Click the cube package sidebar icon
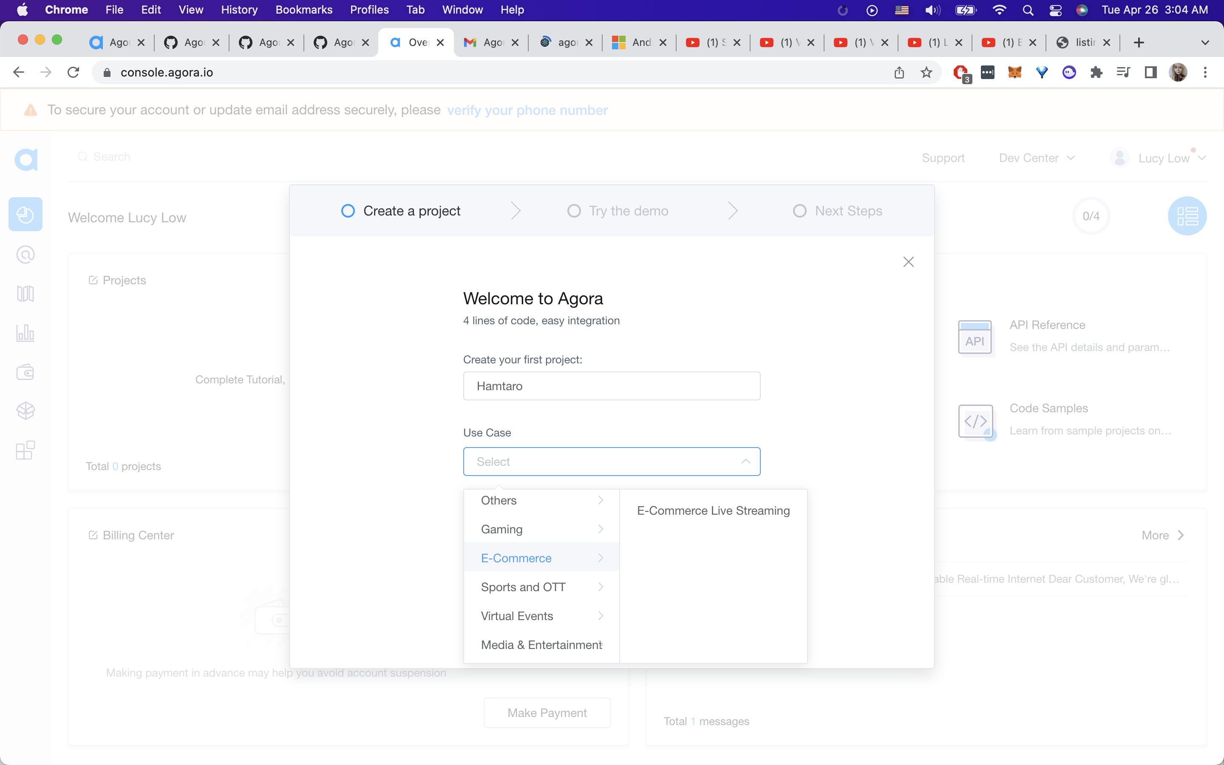This screenshot has height=765, width=1224. pos(25,411)
